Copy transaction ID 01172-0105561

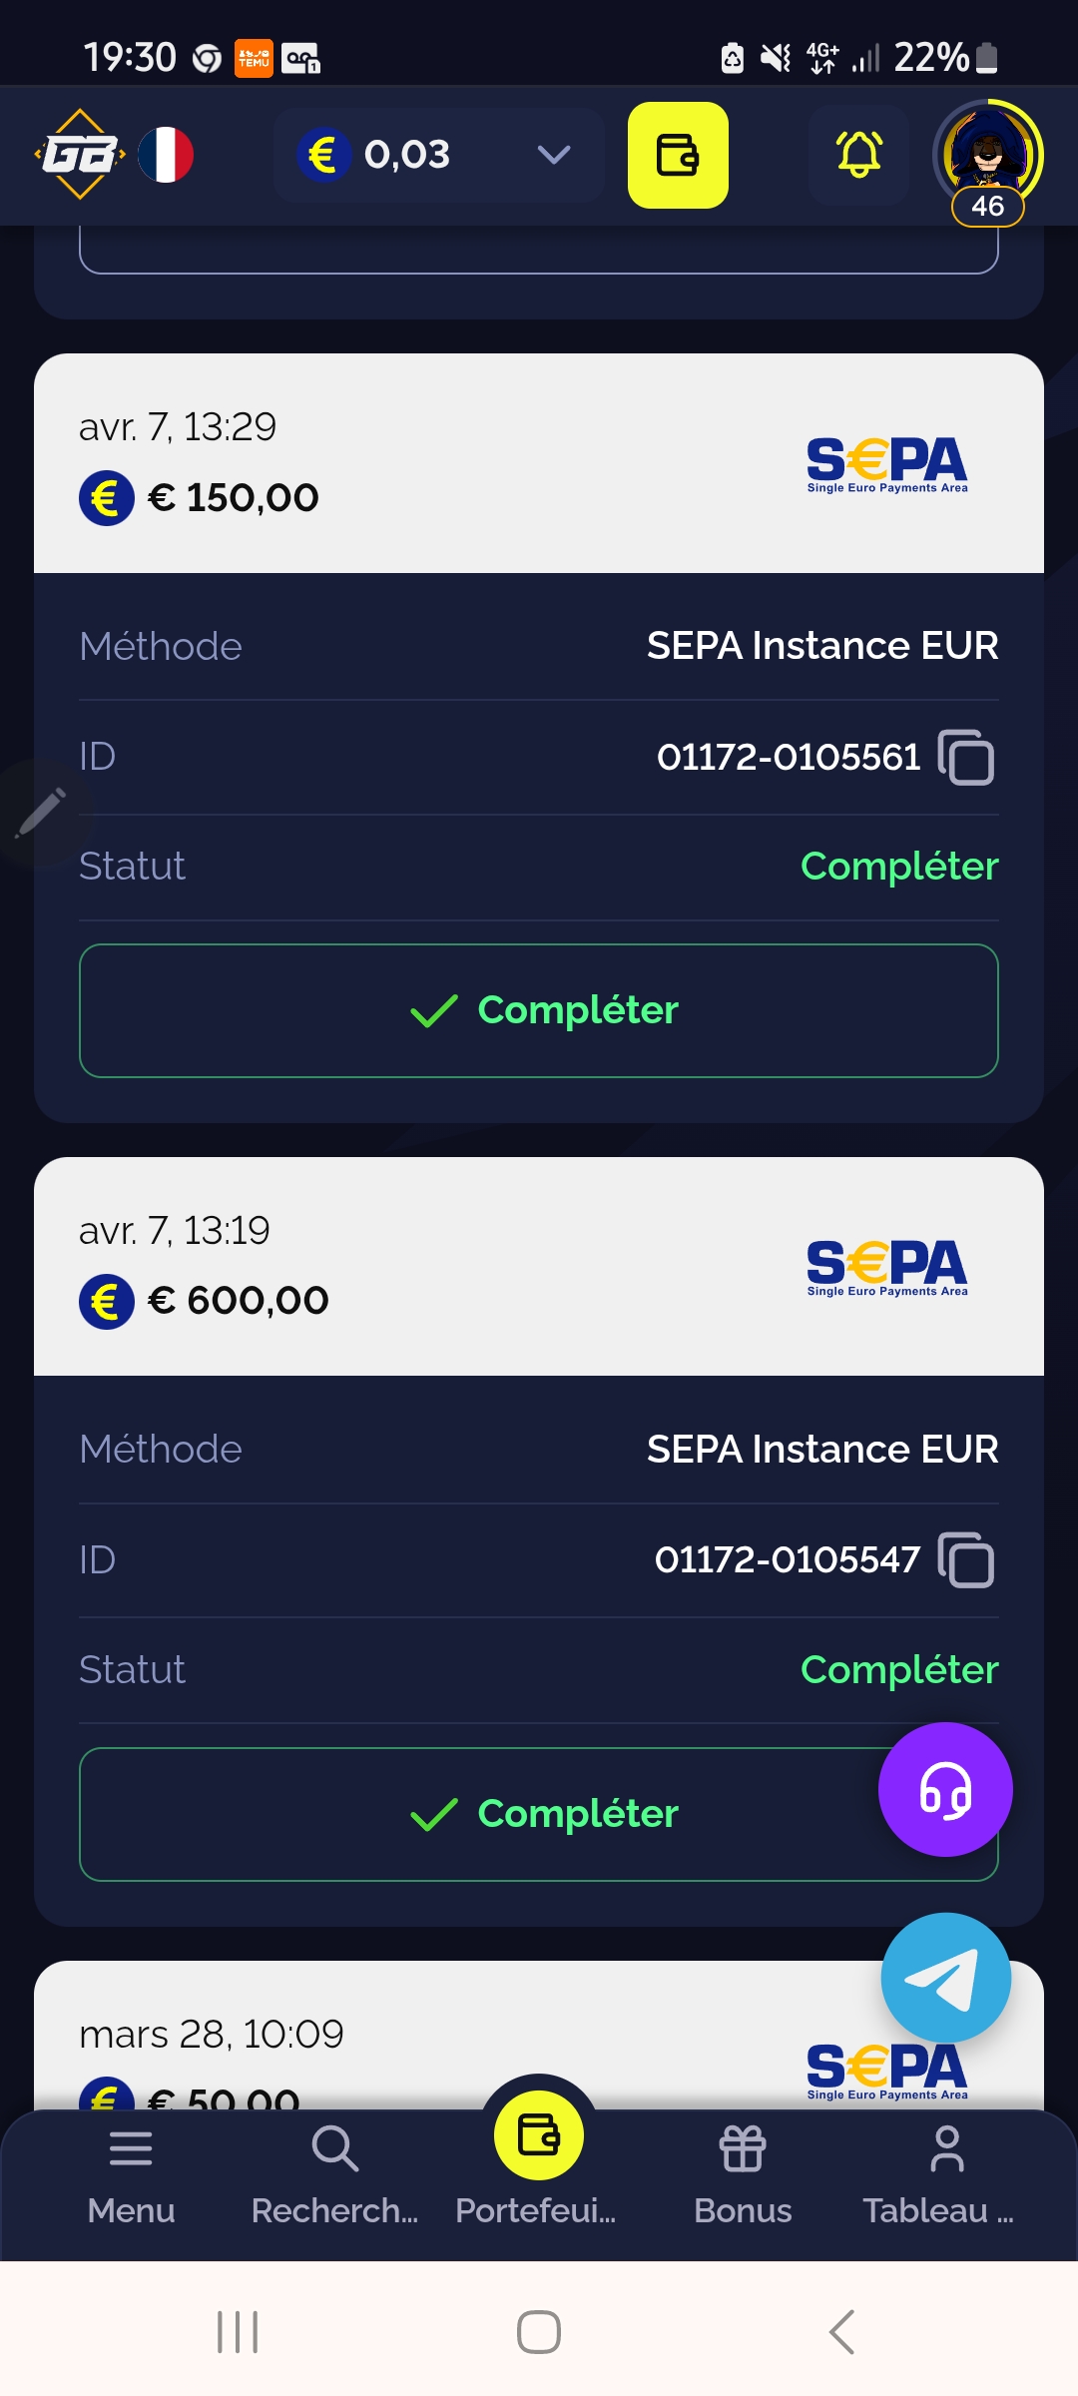[966, 758]
